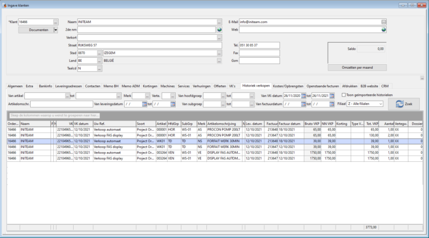
Task: Sort by Artikelomschrijving column header
Action: coord(224,124)
